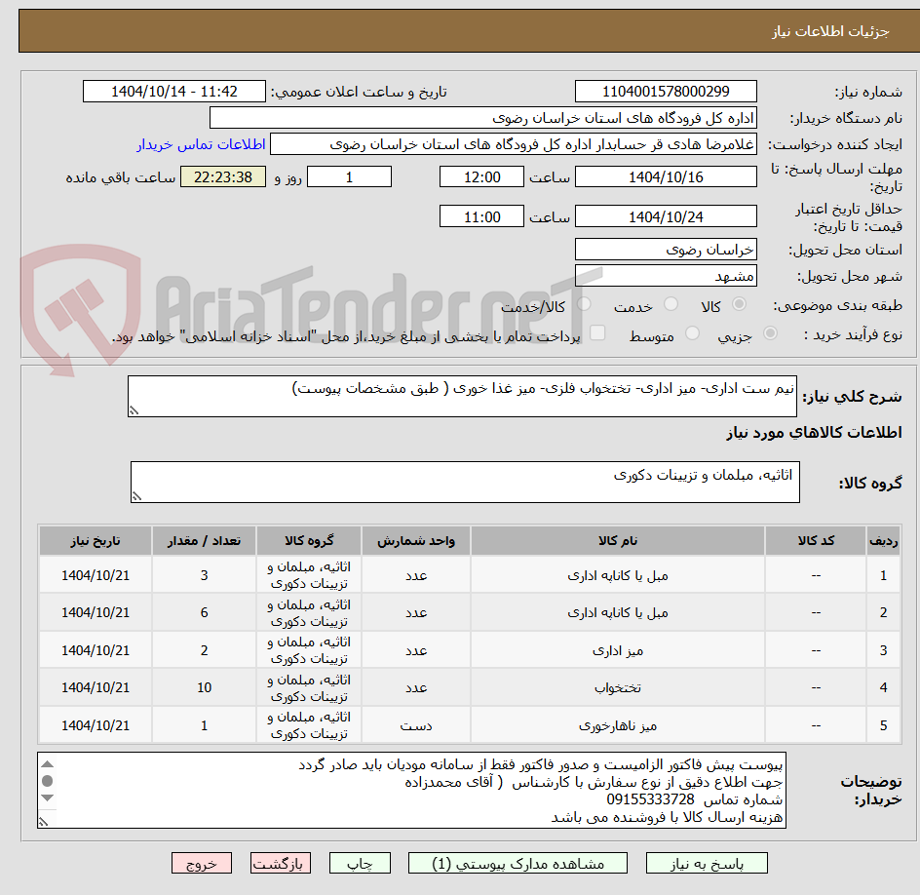
Task: Click the گروه کالا column header
Action: (309, 540)
